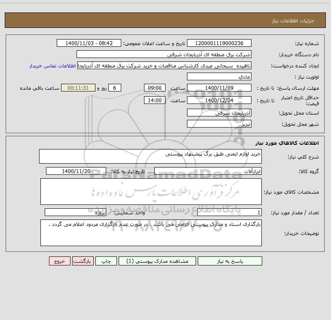This screenshot has width=331, height=320.
Task: Click delivery province field آذربایجان شرقی
Action: (x=219, y=113)
